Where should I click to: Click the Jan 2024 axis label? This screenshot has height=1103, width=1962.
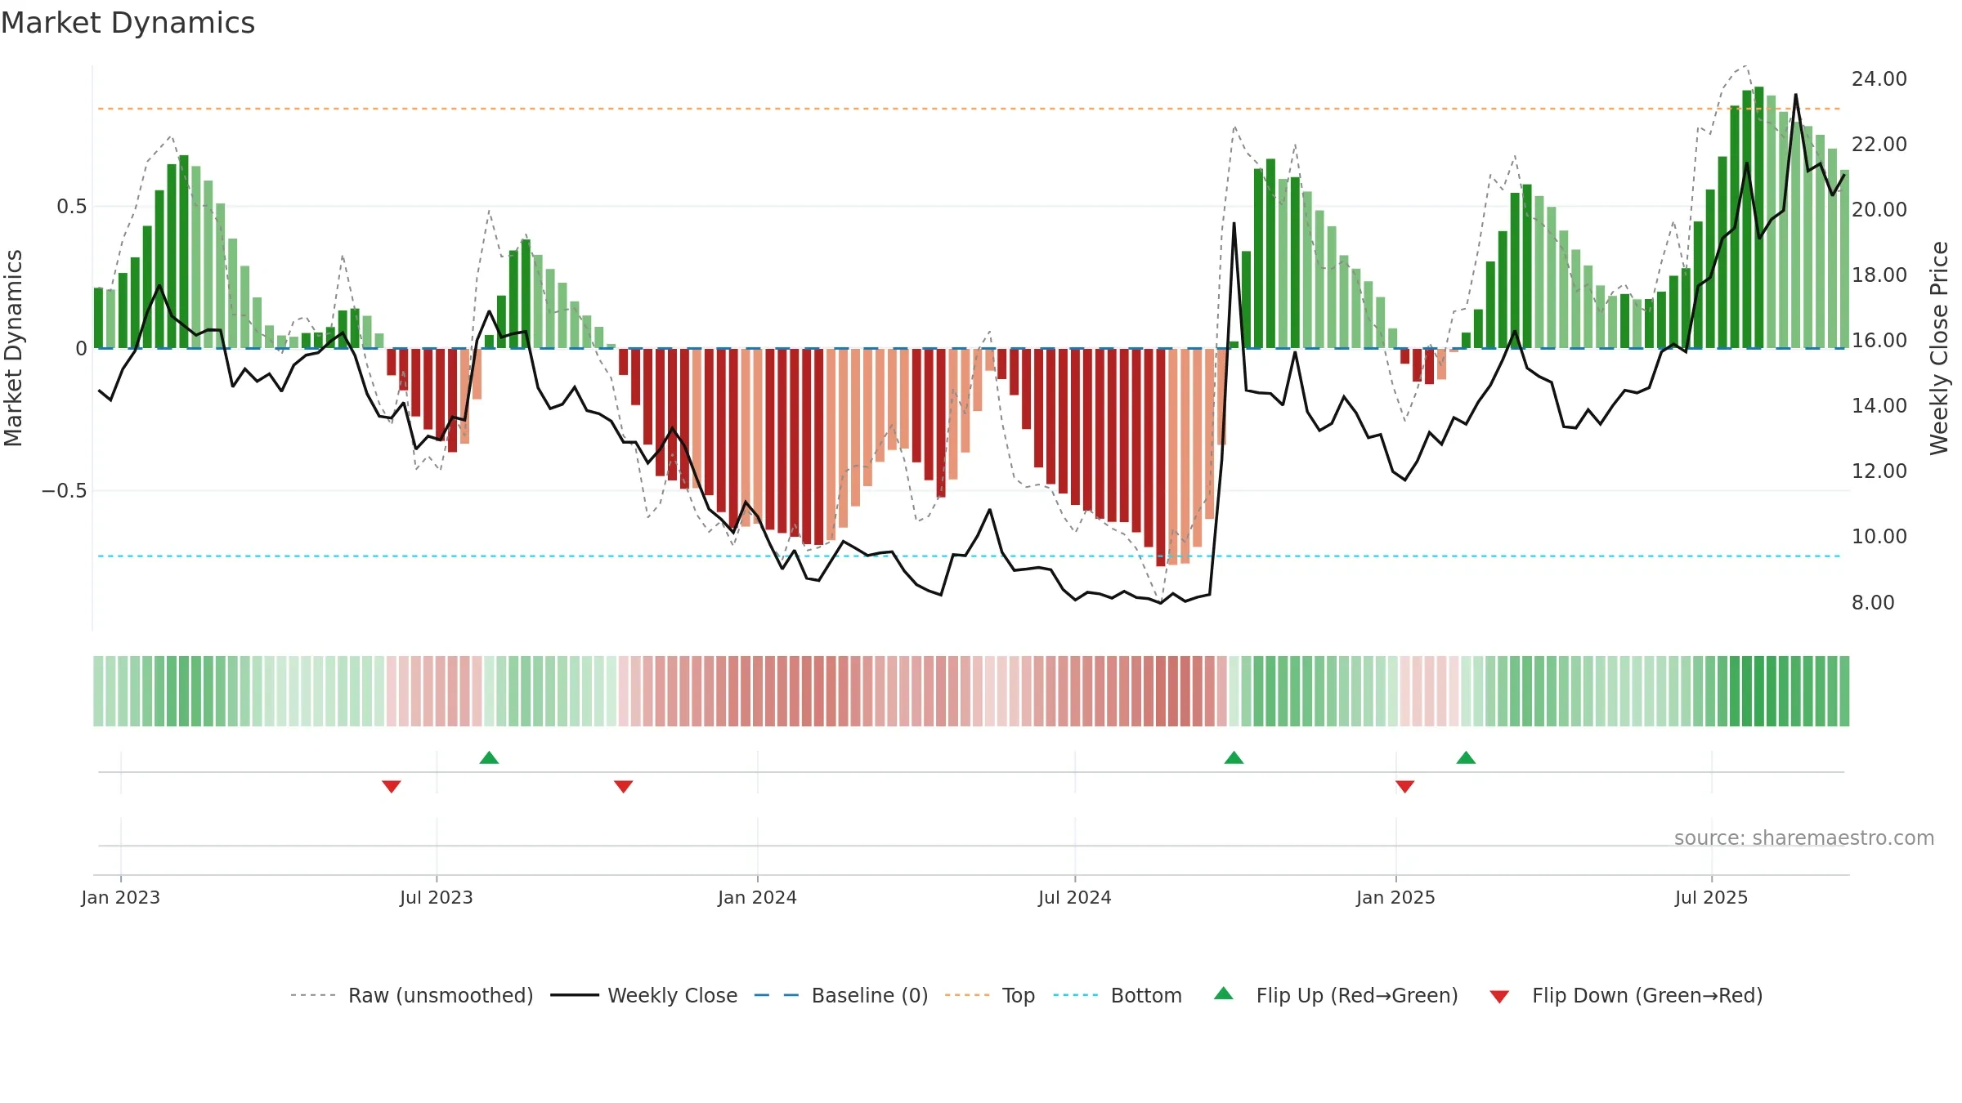tap(757, 897)
